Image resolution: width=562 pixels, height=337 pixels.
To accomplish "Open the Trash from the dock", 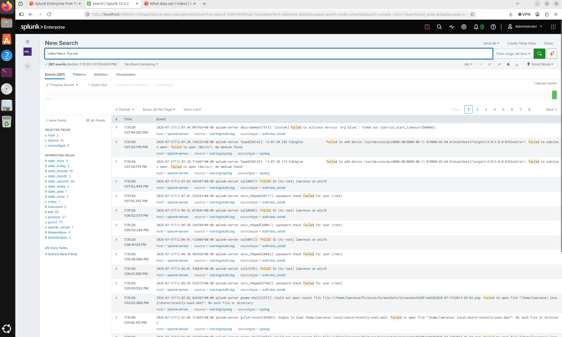I will (x=7, y=122).
